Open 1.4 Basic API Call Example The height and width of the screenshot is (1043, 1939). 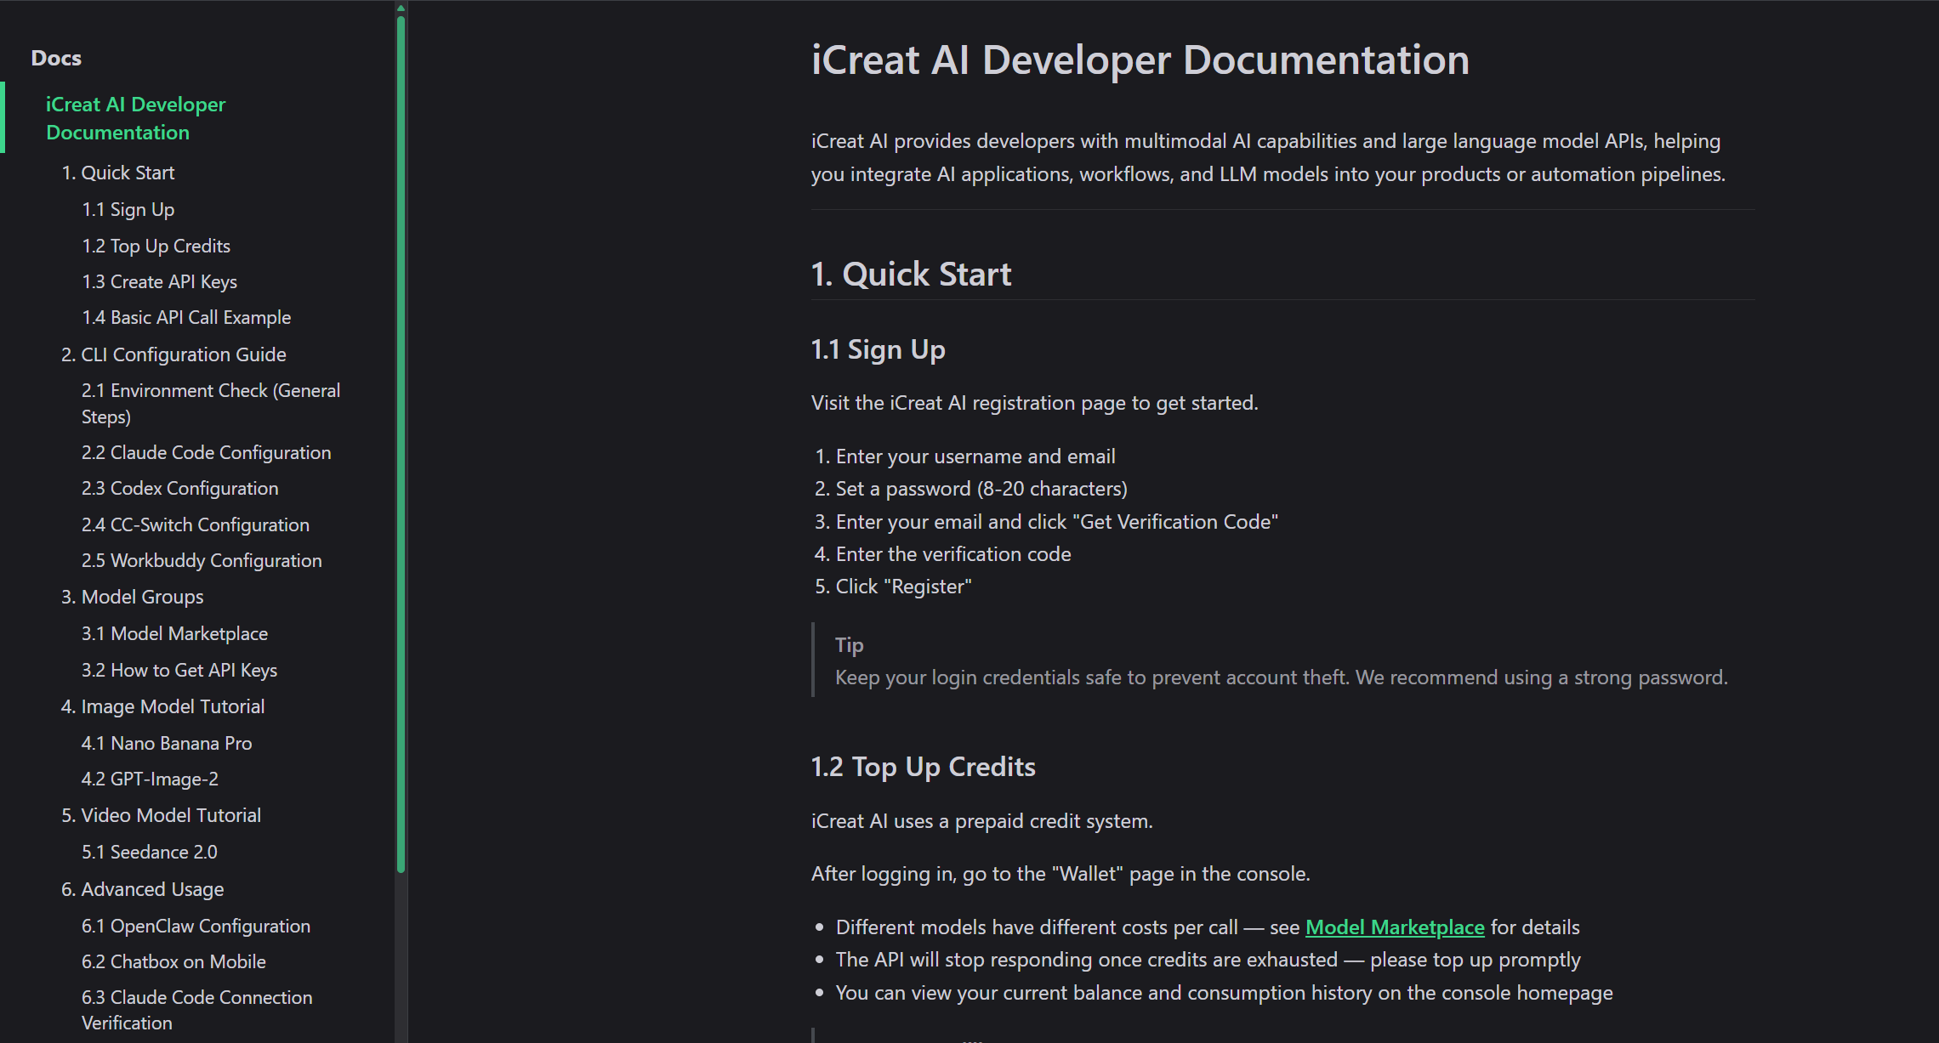point(186,317)
